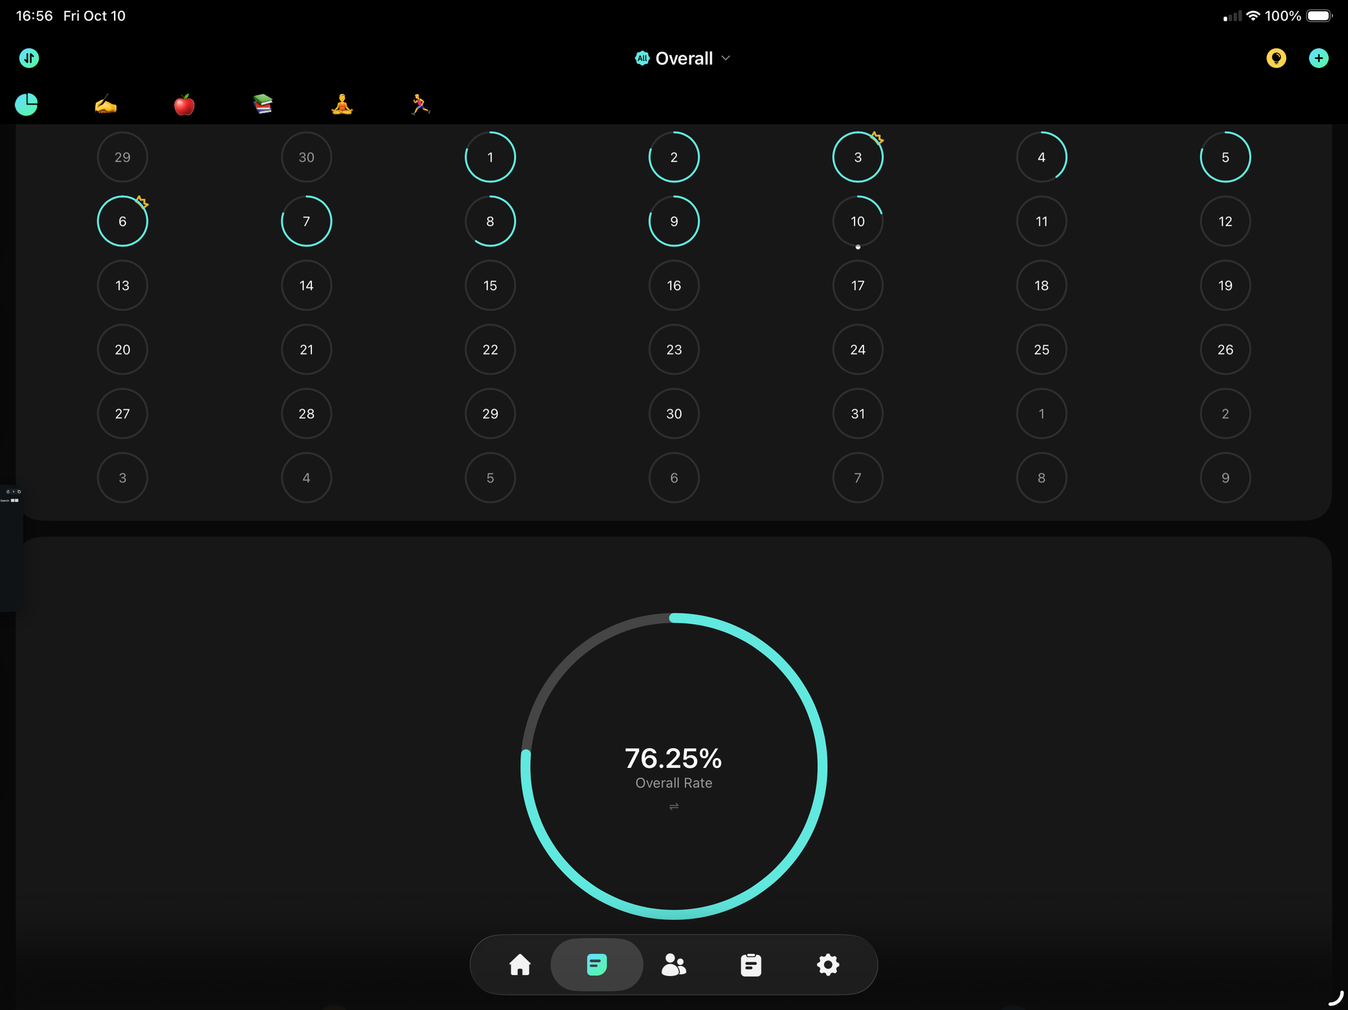Open the clipboard journal tab
Screen dimensions: 1348x1010
point(750,964)
